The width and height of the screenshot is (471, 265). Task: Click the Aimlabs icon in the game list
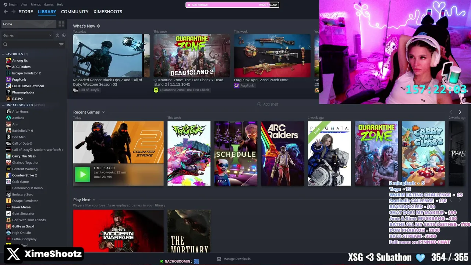pyautogui.click(x=8, y=118)
